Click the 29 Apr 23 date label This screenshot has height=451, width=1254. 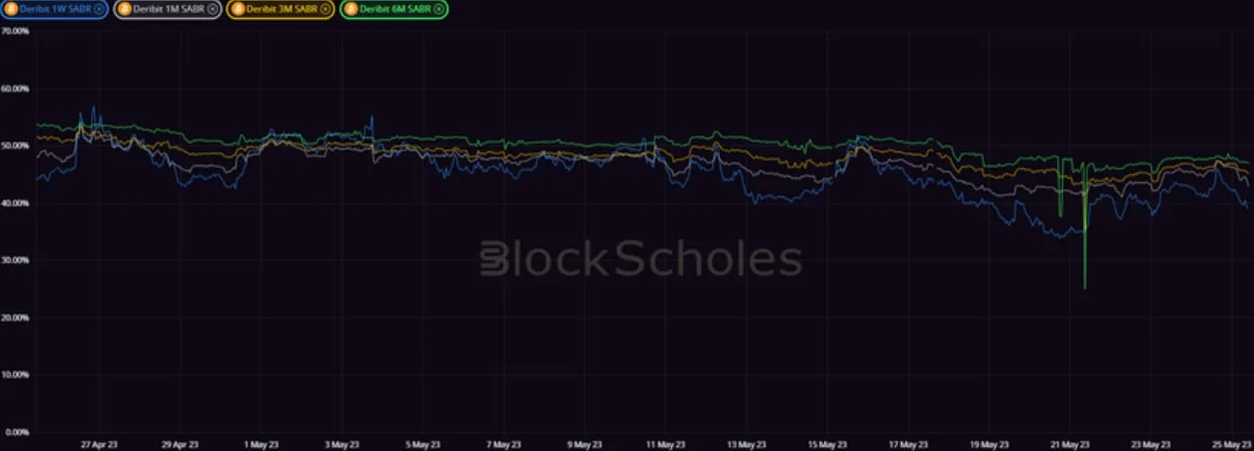[179, 444]
